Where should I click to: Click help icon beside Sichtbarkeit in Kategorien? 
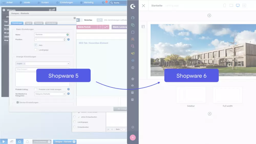[x=68, y=94]
